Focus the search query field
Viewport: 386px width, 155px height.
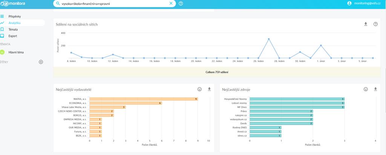[x=115, y=3]
